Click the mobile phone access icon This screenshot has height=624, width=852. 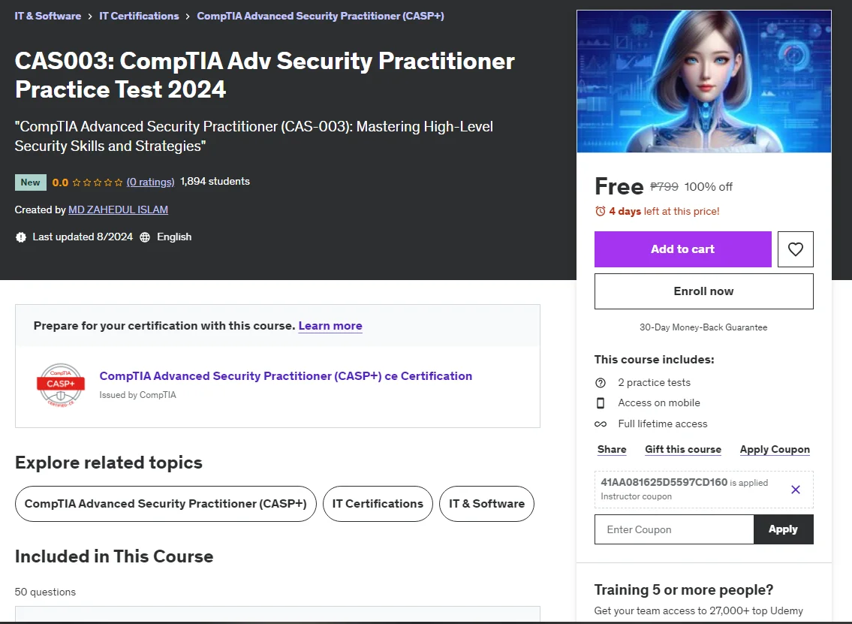[601, 402]
